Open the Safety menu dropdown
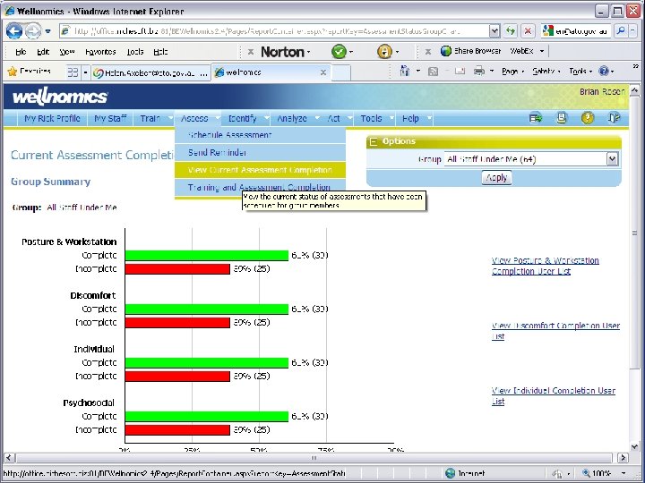Viewport: 645px width, 483px height. (x=546, y=72)
